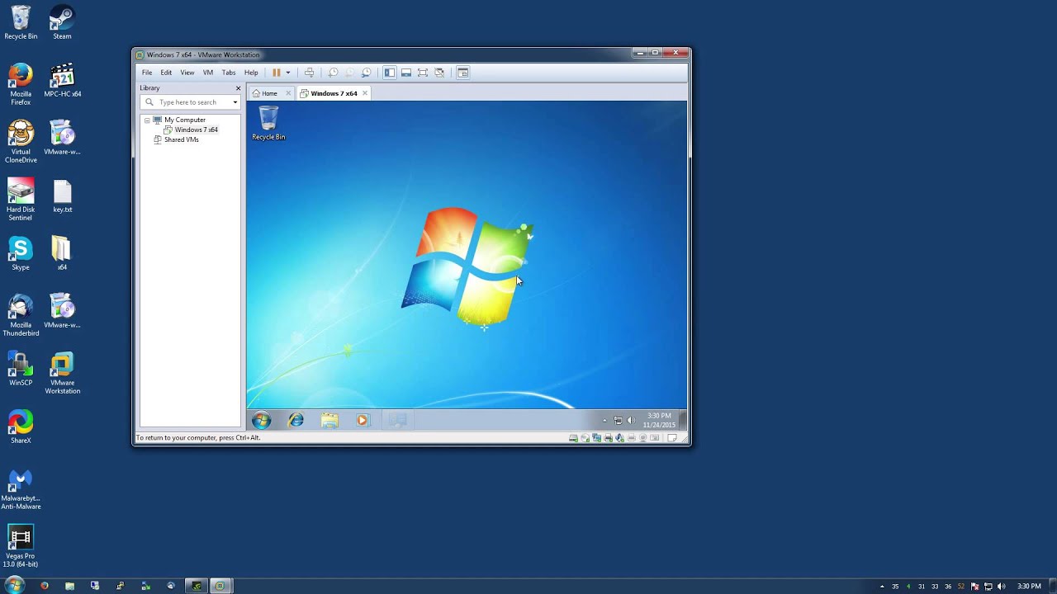Collapse the My Computer tree node
1057x594 pixels.
click(x=147, y=120)
